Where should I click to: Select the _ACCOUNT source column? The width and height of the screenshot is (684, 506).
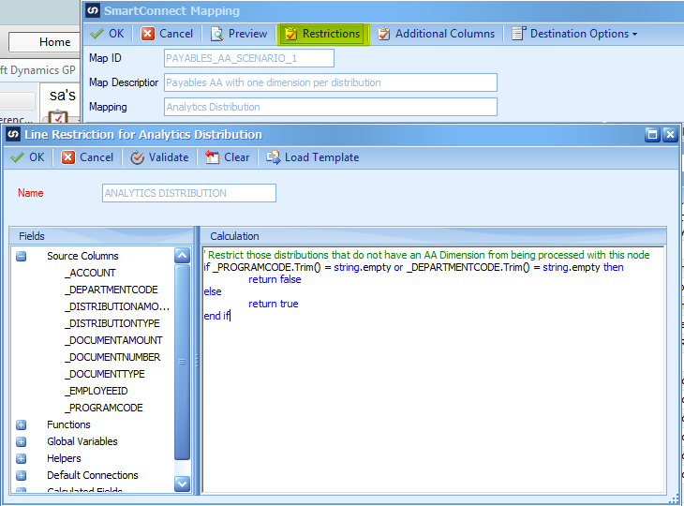(x=90, y=273)
